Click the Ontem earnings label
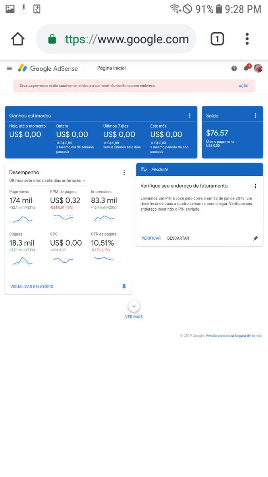The image size is (268, 477). [62, 126]
